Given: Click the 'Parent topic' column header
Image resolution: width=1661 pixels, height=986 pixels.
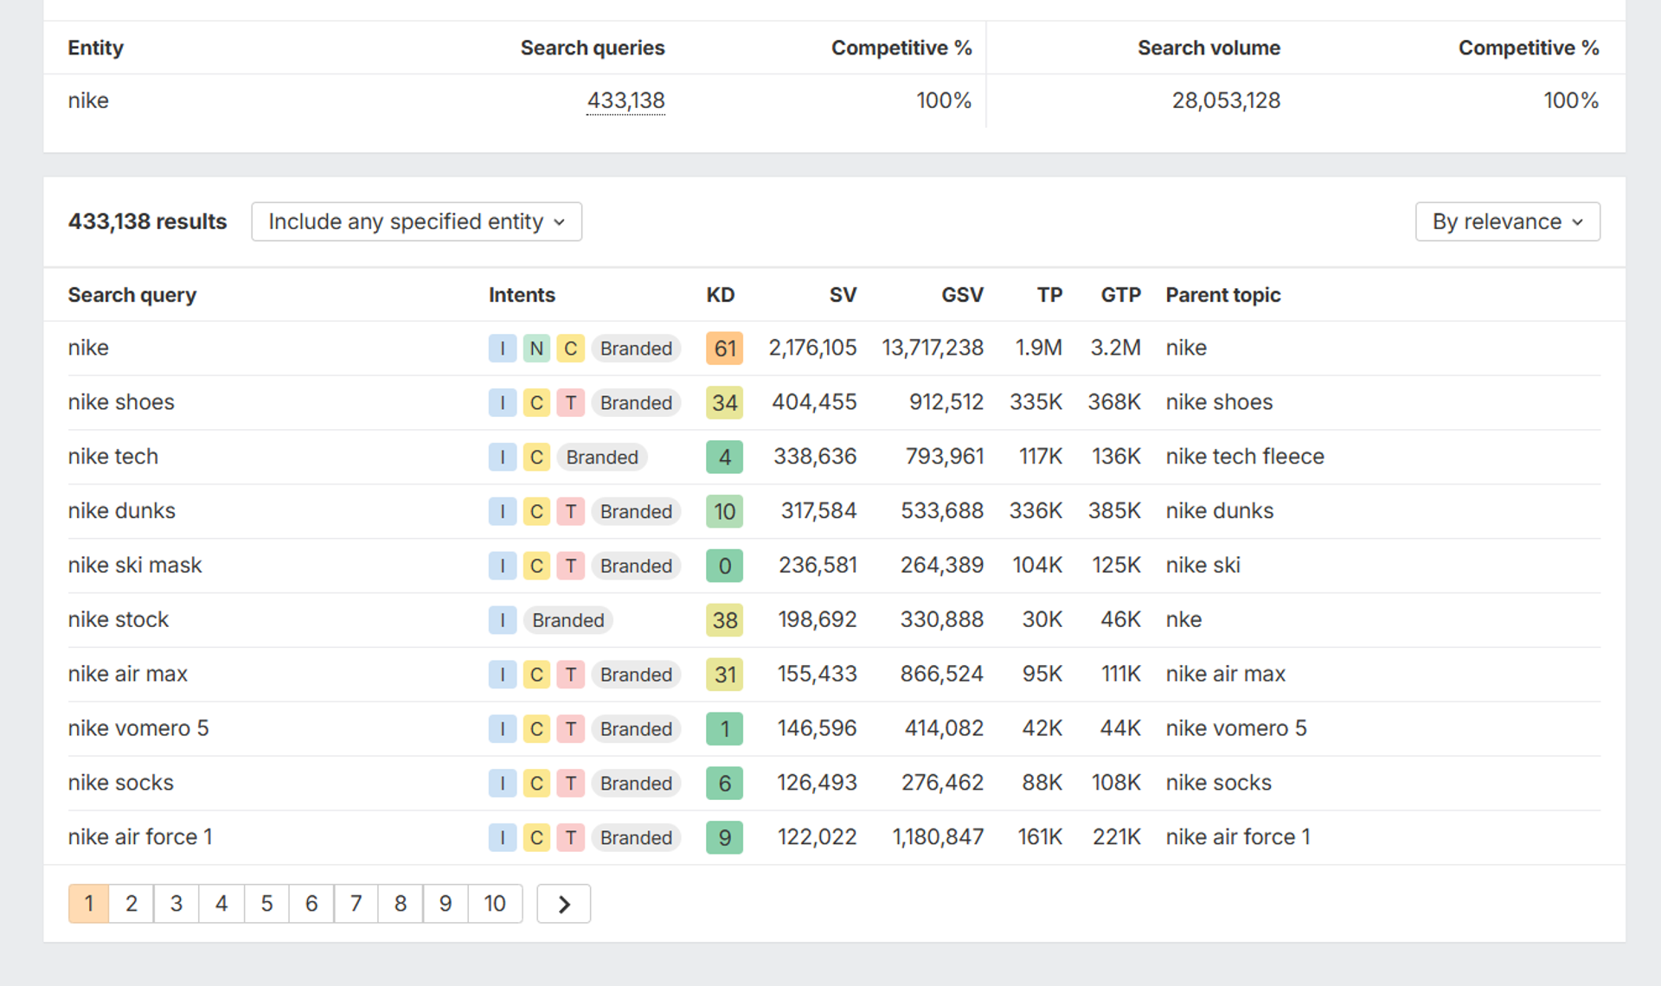Looking at the screenshot, I should (x=1223, y=295).
